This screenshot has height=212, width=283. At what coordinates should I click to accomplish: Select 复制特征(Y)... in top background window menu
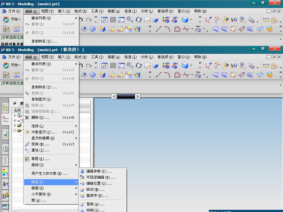tap(51, 41)
